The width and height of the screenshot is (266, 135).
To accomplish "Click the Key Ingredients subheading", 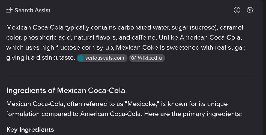I will tap(30, 130).
